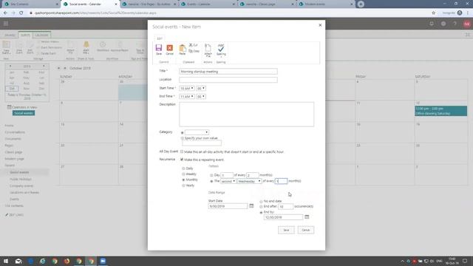473x266 pixels.
Task: Open the Windows Start menu
Action: click(x=6, y=261)
